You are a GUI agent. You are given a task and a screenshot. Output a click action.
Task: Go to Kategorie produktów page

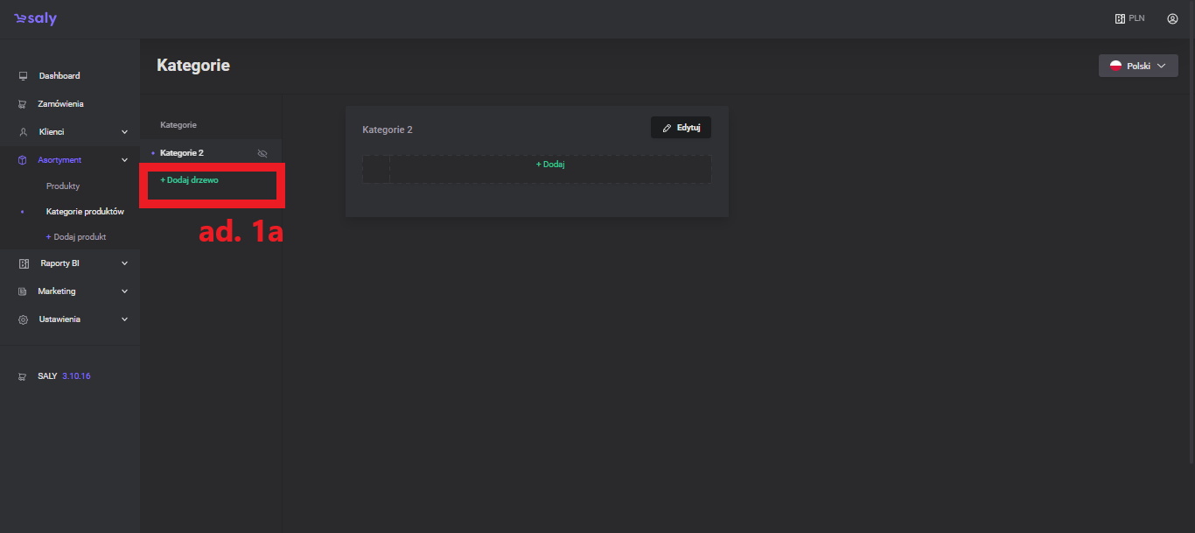[x=85, y=212]
